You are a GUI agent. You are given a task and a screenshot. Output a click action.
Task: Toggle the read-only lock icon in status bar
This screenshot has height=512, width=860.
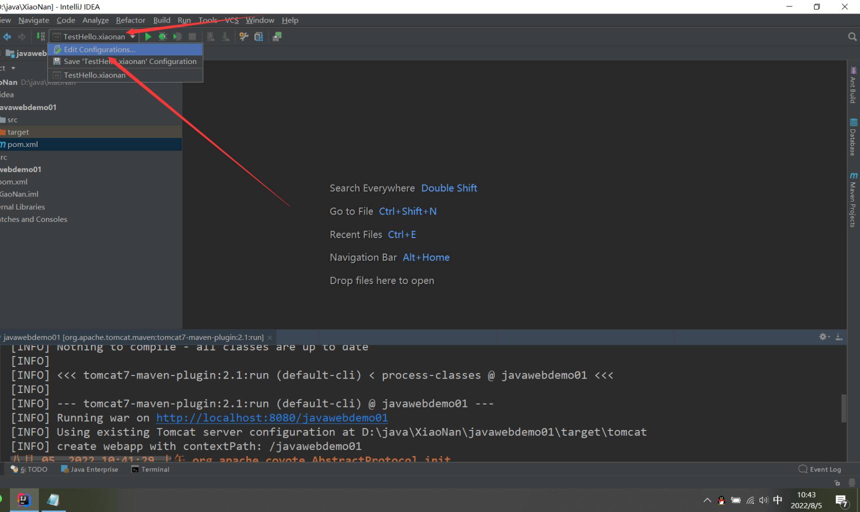coord(838,483)
